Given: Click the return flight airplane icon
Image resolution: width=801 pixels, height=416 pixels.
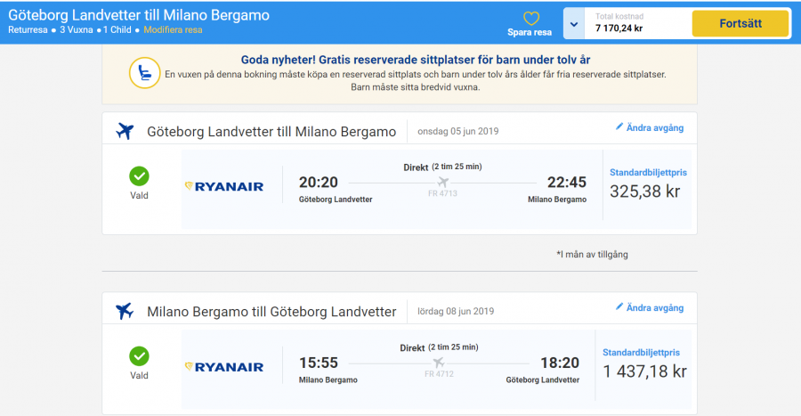Looking at the screenshot, I should click(x=125, y=311).
